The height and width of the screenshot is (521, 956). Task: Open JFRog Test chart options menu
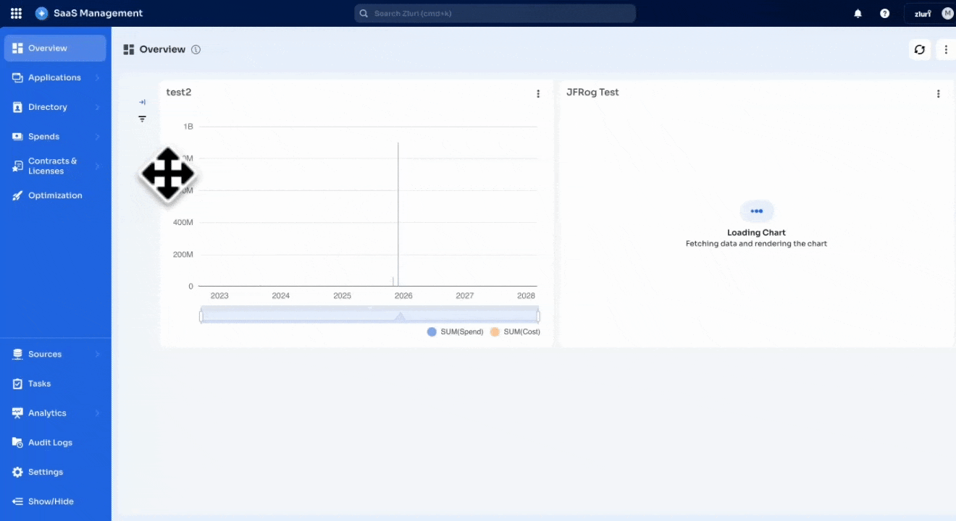coord(939,93)
